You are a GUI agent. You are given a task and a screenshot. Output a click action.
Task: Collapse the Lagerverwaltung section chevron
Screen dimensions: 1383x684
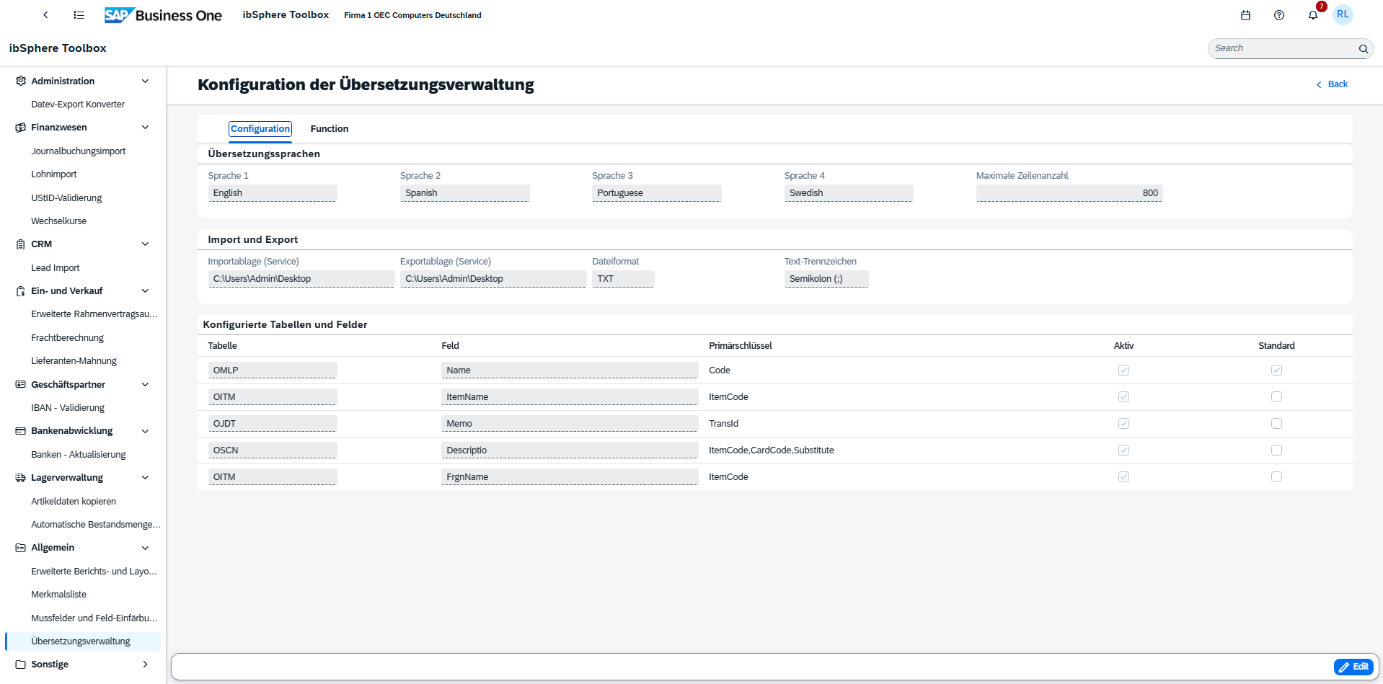point(145,478)
